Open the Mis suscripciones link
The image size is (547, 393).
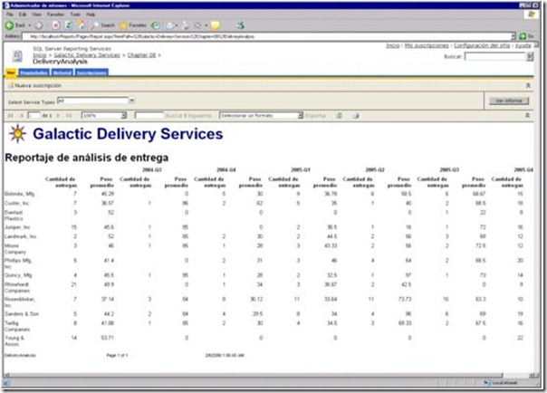click(x=427, y=45)
